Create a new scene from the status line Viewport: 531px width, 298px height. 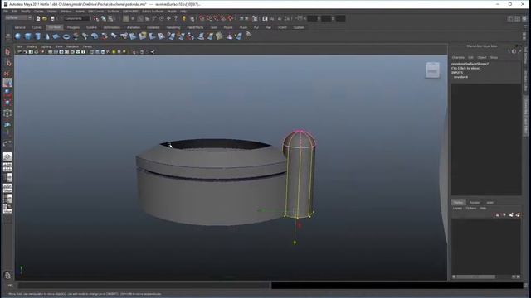coord(38,18)
